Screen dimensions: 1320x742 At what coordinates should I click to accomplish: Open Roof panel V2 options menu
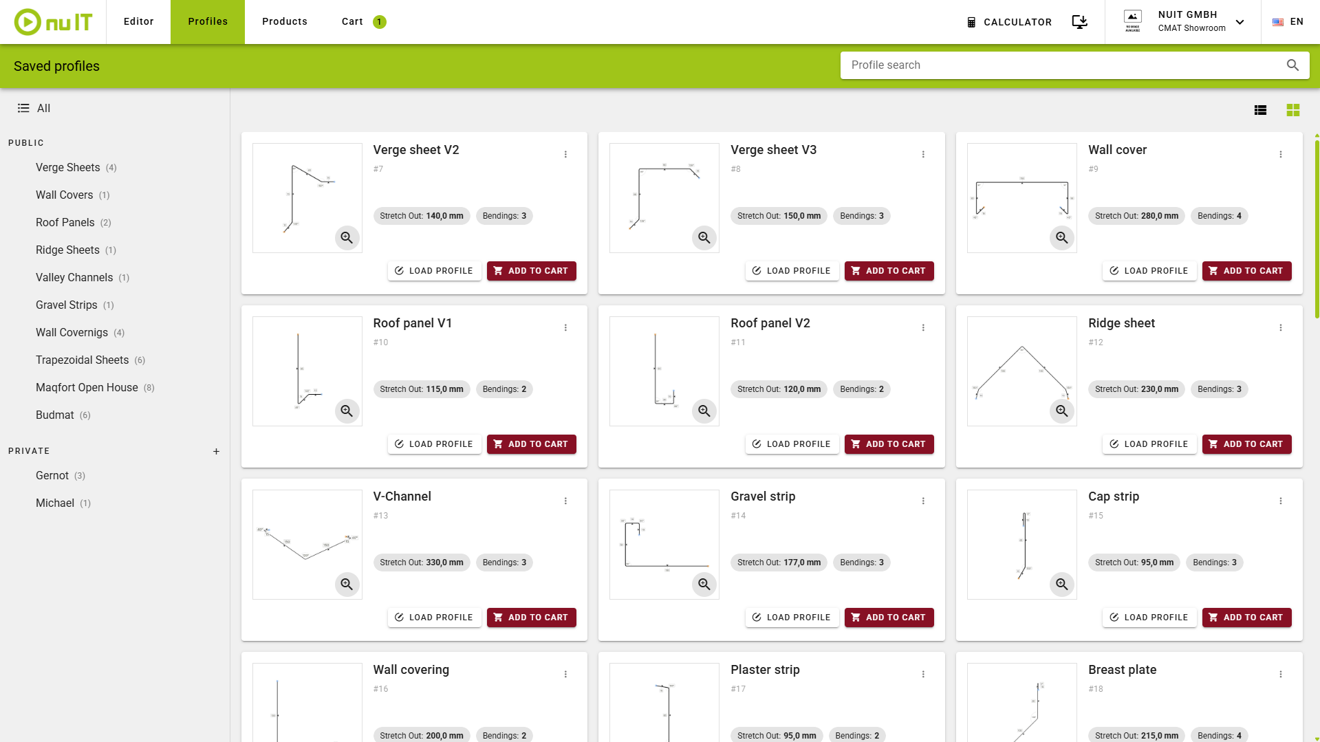(x=923, y=328)
